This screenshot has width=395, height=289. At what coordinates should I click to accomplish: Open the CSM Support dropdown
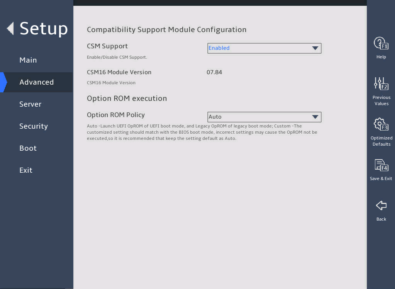coord(264,48)
